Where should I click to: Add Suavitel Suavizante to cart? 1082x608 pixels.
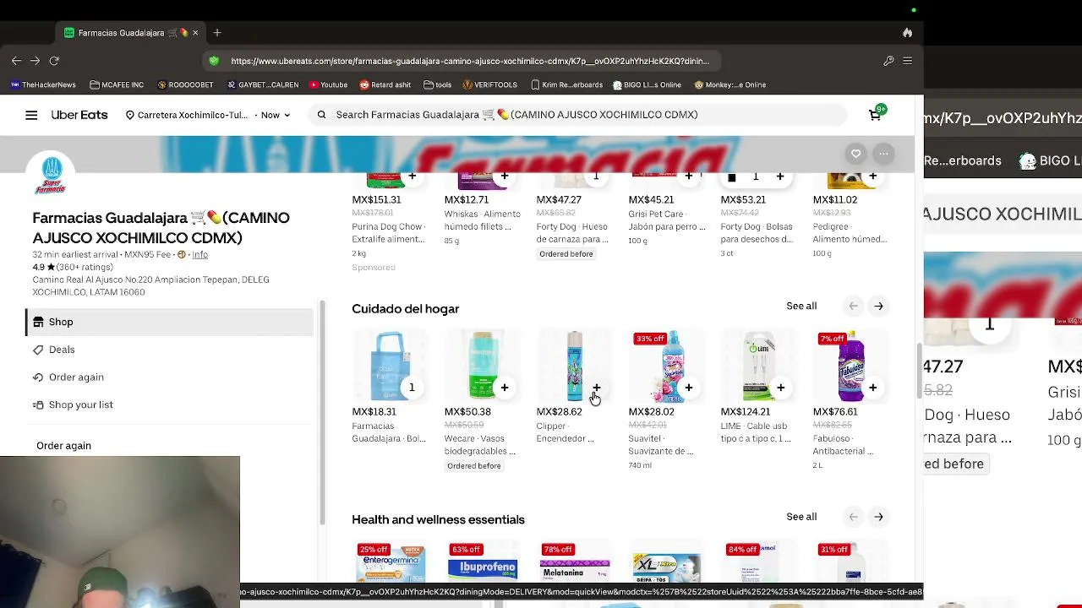(x=688, y=388)
